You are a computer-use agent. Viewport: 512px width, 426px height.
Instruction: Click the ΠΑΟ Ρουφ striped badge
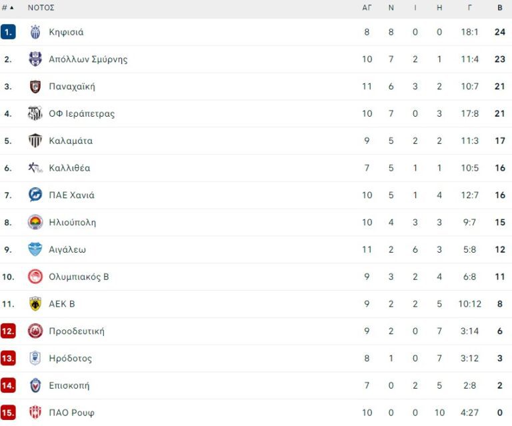(35, 413)
